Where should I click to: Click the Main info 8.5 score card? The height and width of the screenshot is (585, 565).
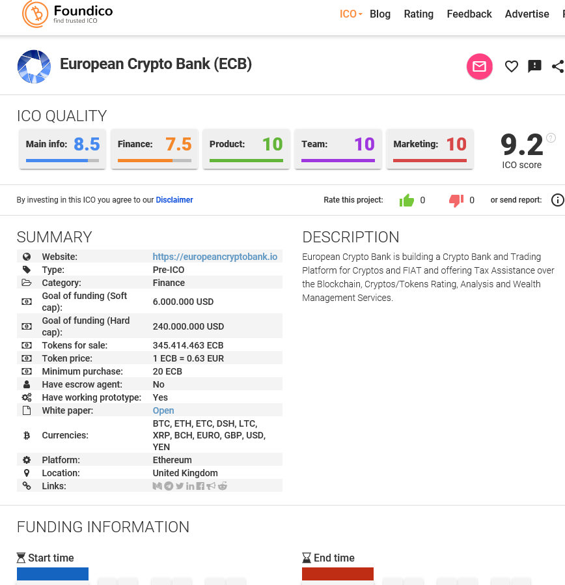tap(62, 149)
